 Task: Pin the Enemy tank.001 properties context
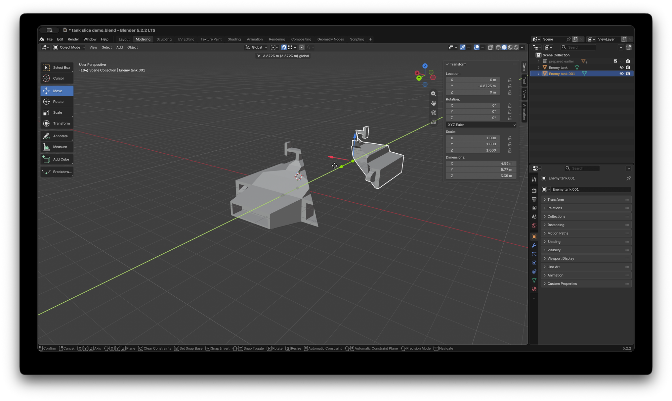coord(628,178)
